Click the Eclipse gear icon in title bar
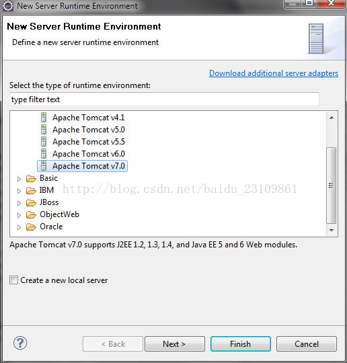The width and height of the screenshot is (347, 363). tap(8, 6)
